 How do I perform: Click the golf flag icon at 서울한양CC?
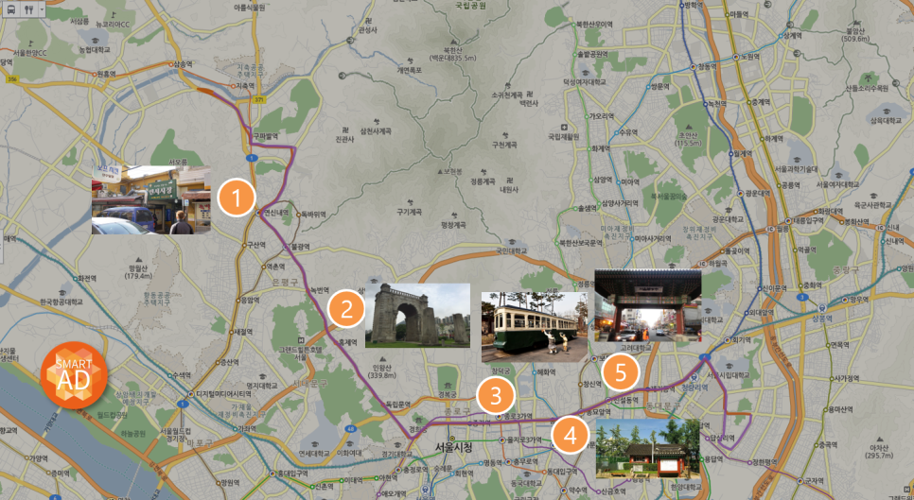(30, 43)
